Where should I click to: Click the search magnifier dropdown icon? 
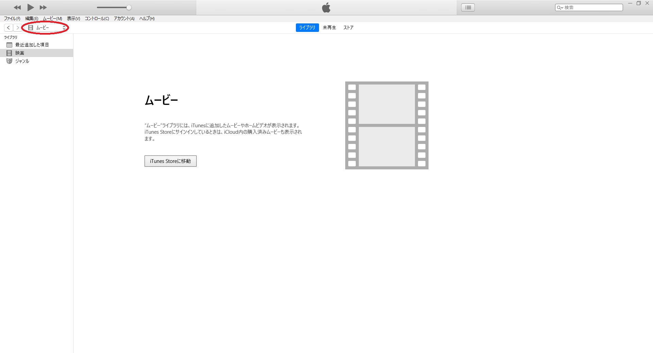pyautogui.click(x=560, y=7)
